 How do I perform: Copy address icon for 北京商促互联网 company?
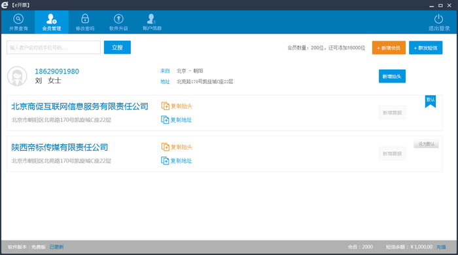point(166,120)
